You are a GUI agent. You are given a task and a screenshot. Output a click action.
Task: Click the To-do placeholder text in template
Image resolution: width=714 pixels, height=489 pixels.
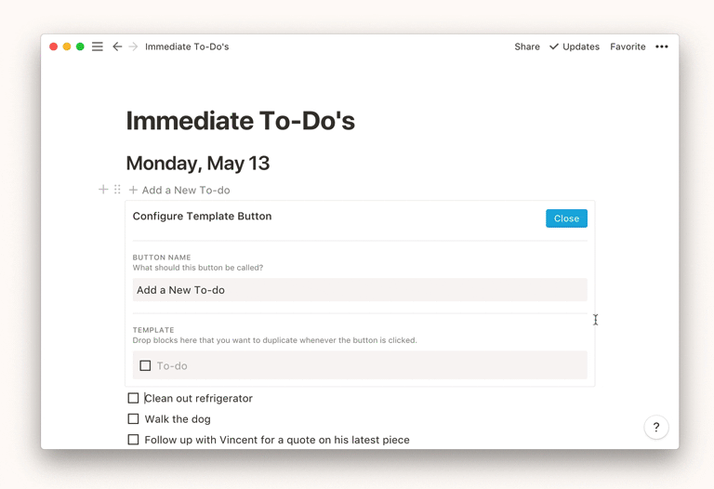[x=172, y=365]
